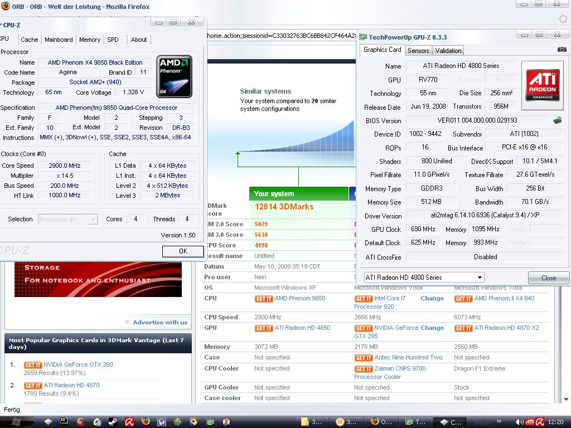
Task: Save the BIOS using the green chip icon
Action: (x=557, y=120)
